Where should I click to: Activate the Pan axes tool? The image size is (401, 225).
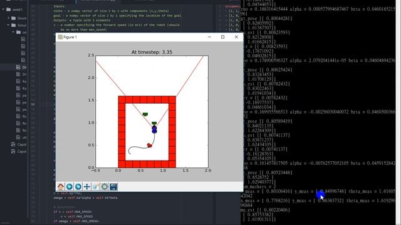point(87,187)
